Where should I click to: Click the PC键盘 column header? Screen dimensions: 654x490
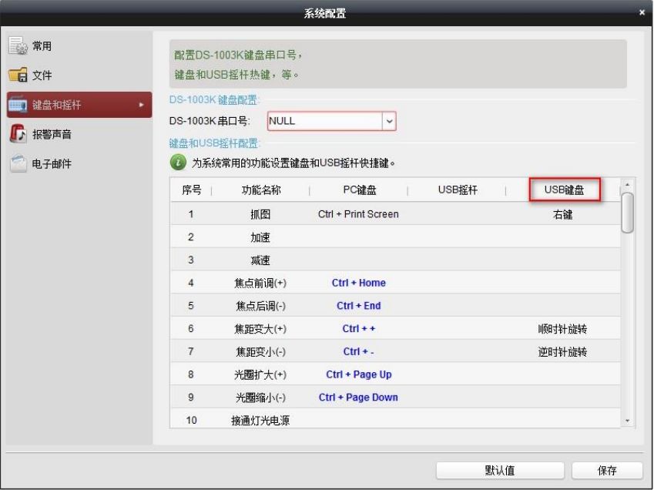[358, 190]
